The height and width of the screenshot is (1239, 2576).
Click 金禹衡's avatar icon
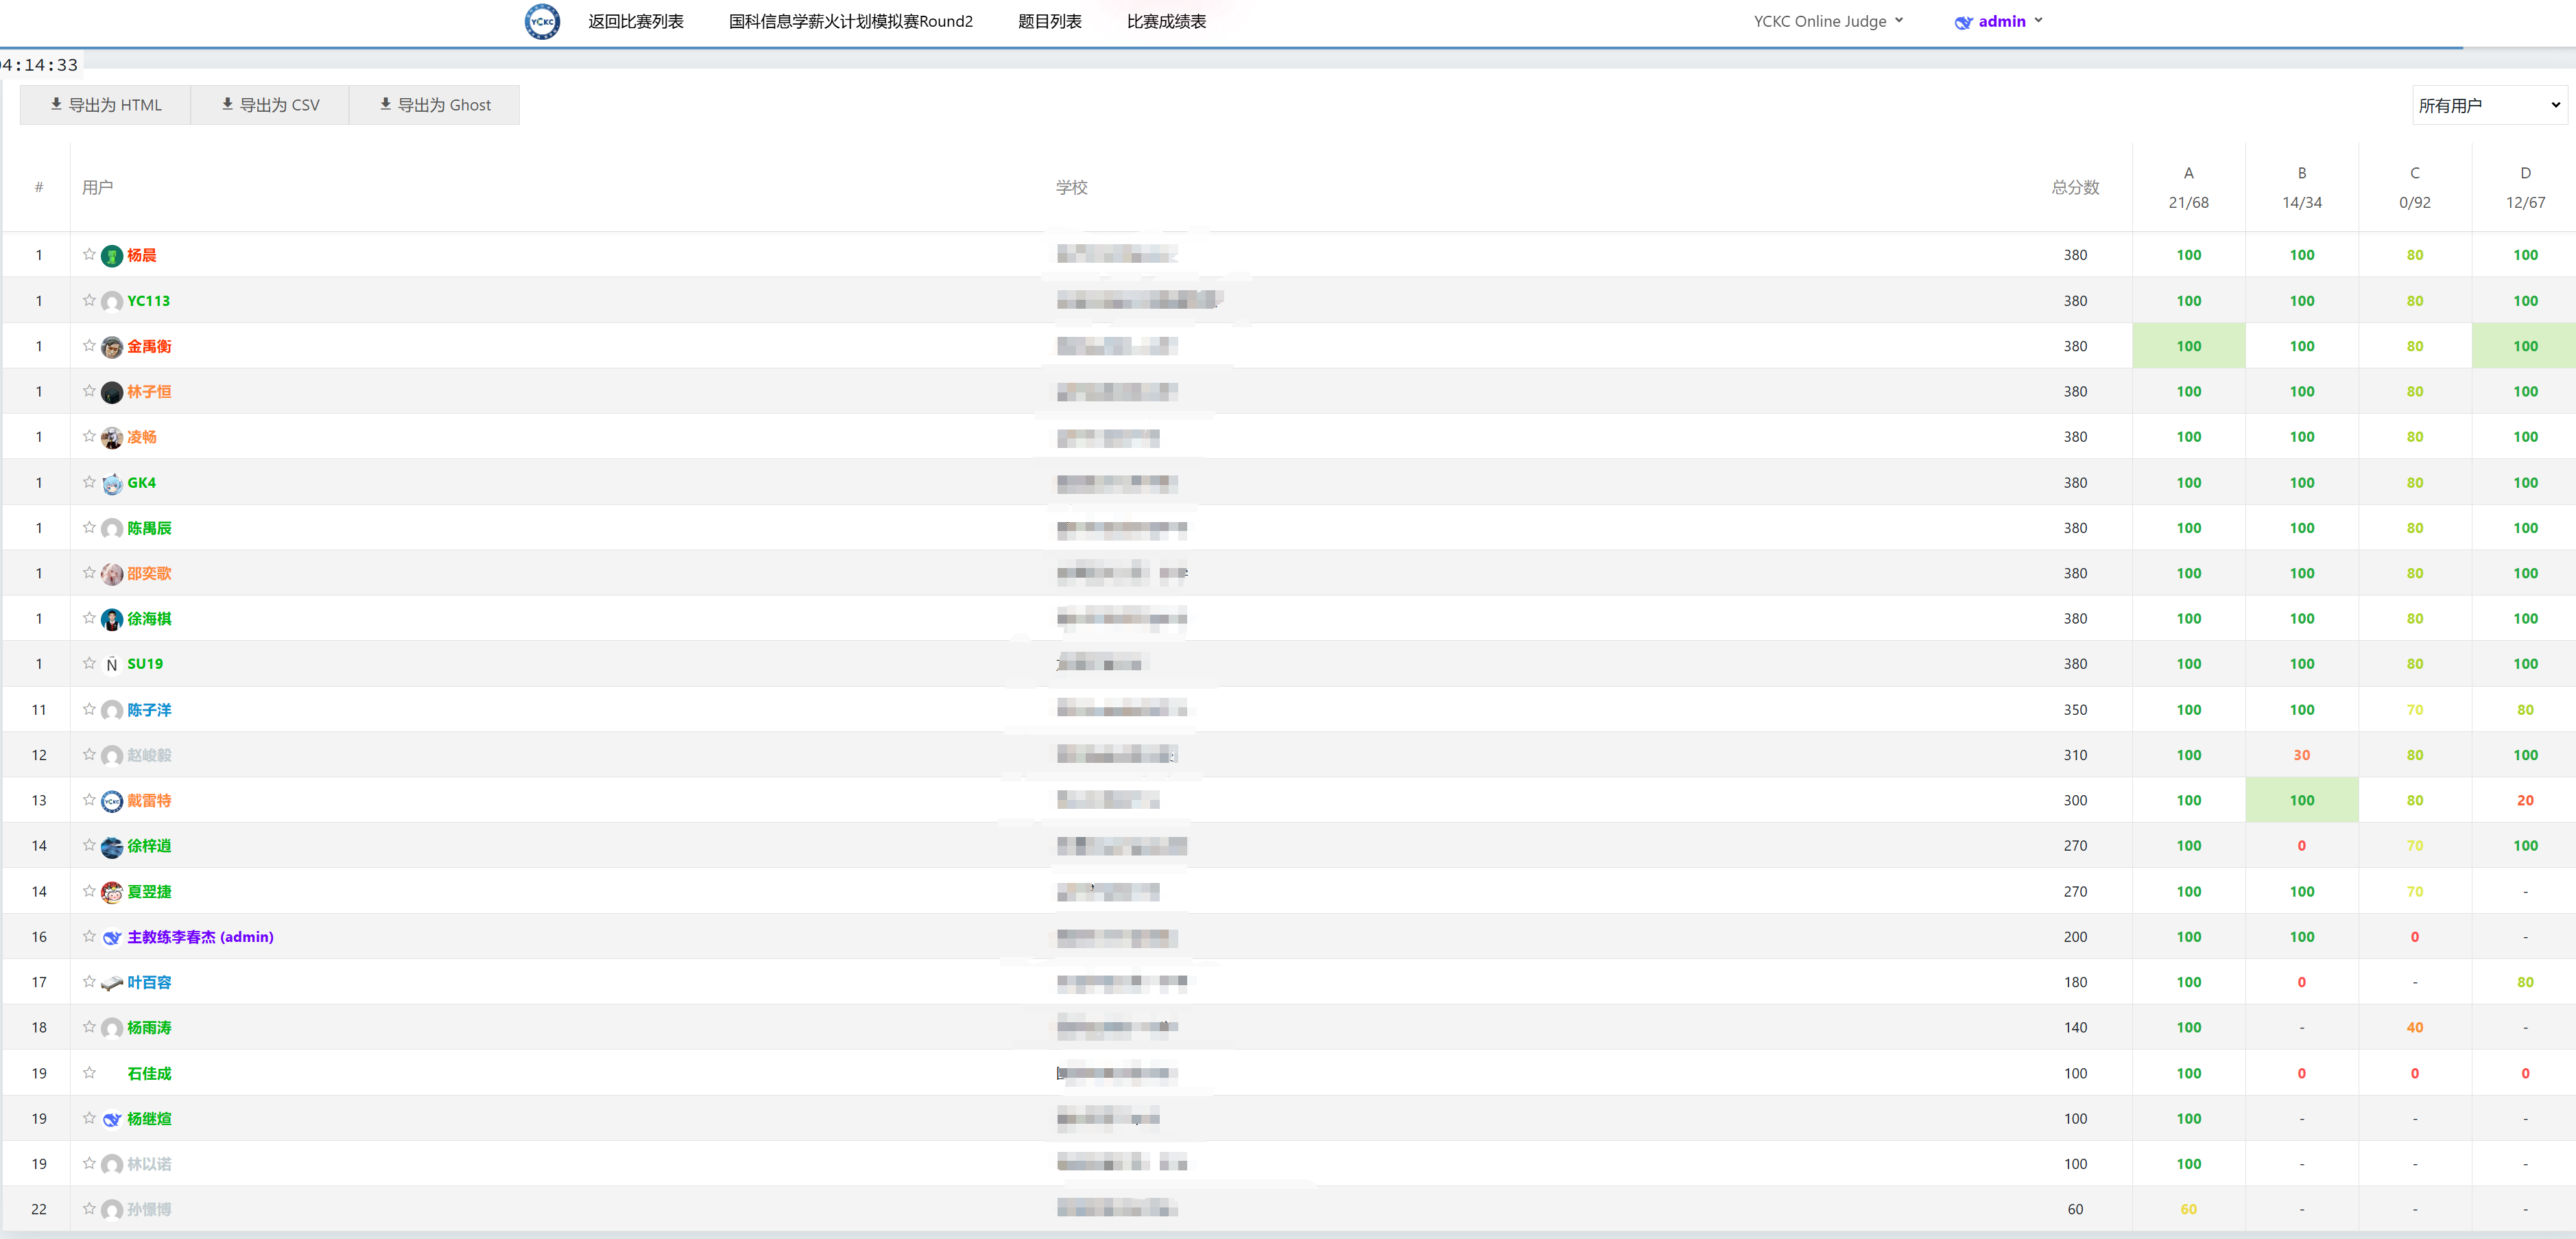[x=112, y=347]
